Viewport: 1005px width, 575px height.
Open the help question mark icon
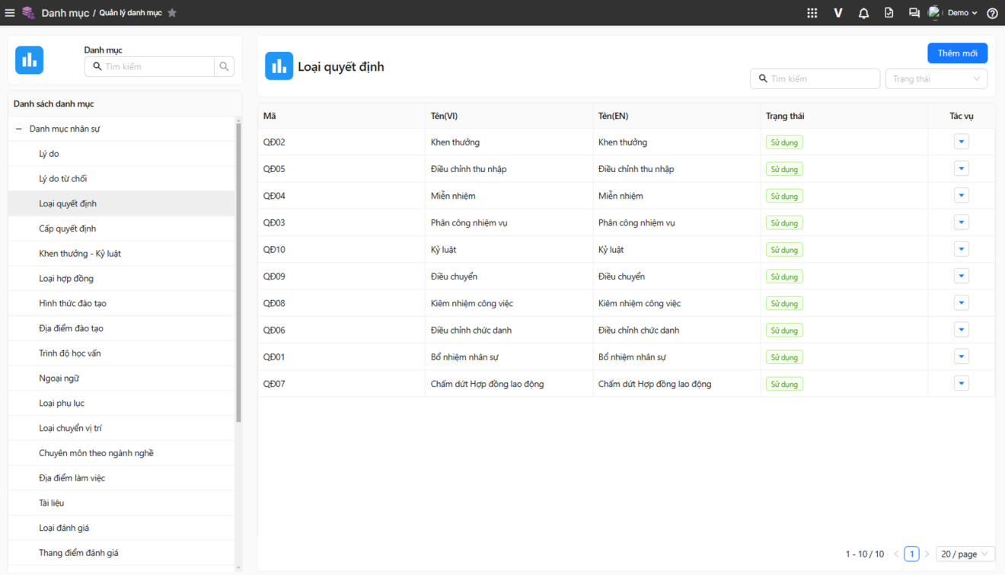tap(992, 13)
